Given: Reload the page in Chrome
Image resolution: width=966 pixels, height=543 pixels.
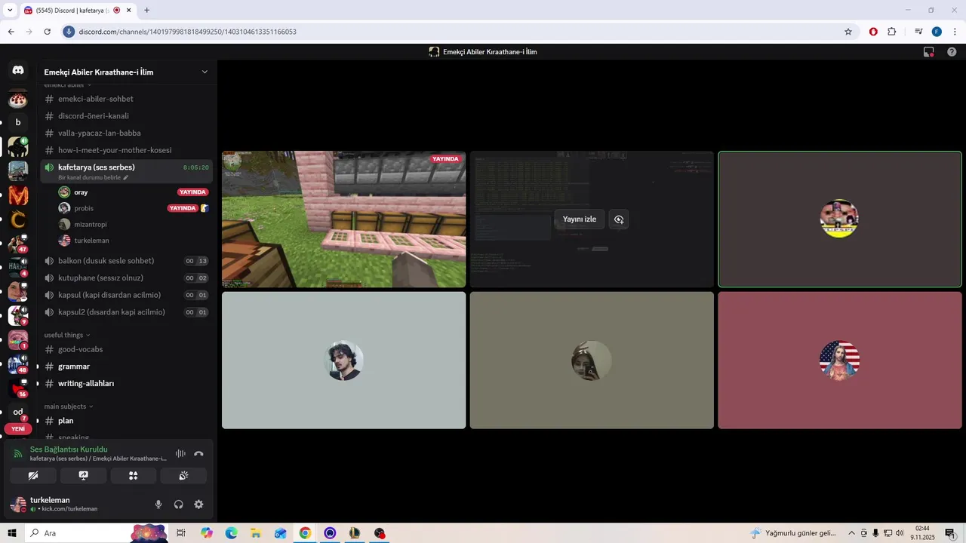Looking at the screenshot, I should coord(47,32).
